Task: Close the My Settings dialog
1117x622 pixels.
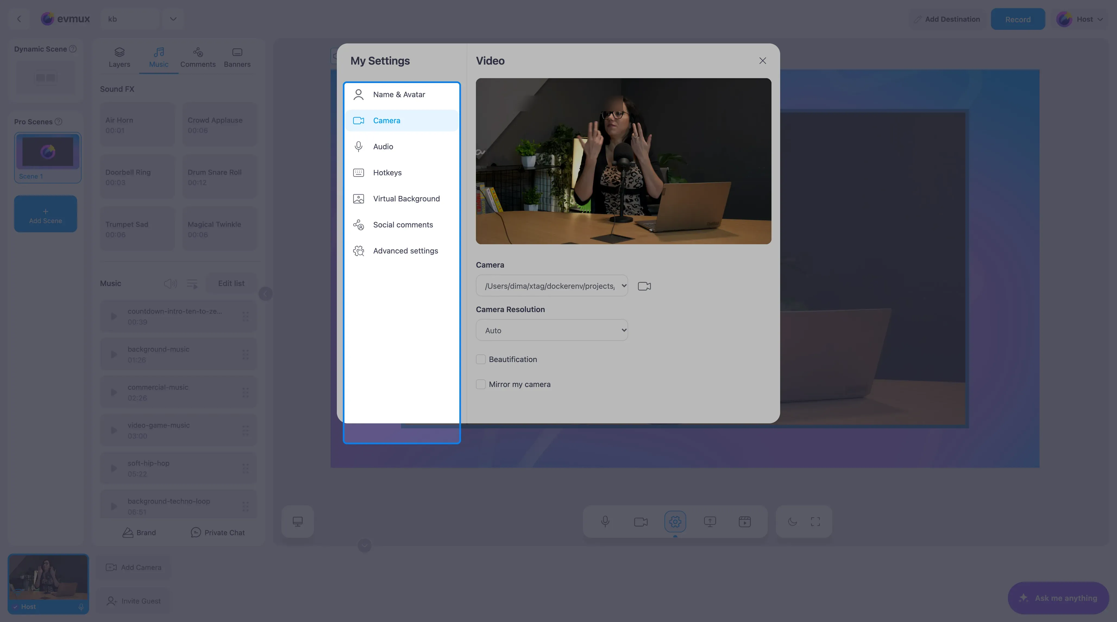Action: tap(762, 61)
